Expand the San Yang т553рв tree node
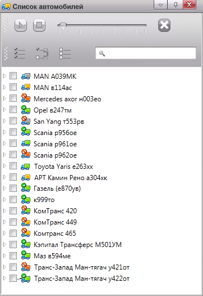 [x=4, y=121]
